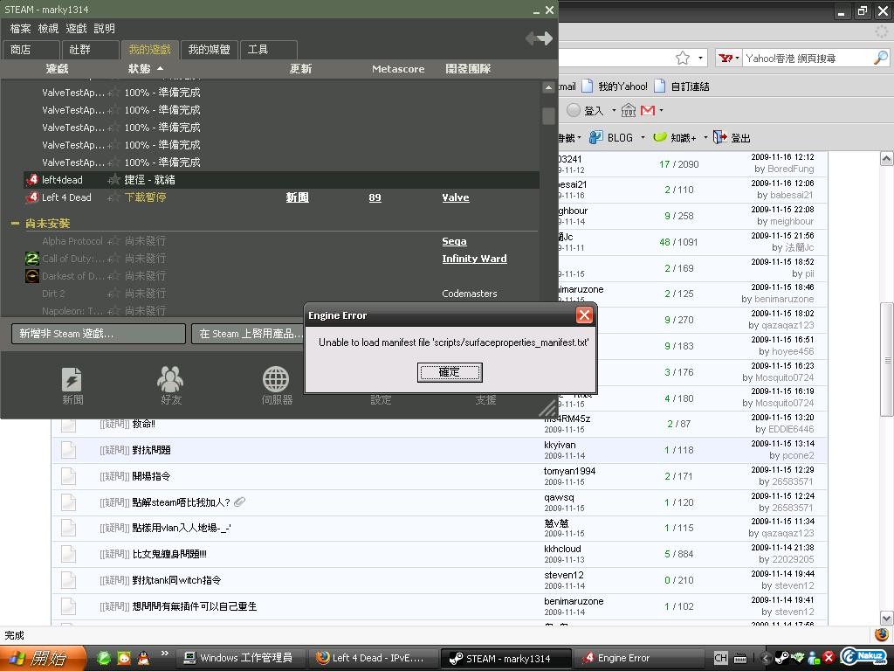Click the Call of Duty game icon
Screen dimensions: 894x671
(x=32, y=259)
